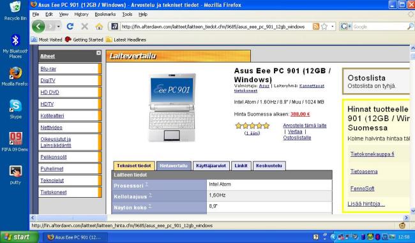Bookmark this page with star icon

(324, 26)
